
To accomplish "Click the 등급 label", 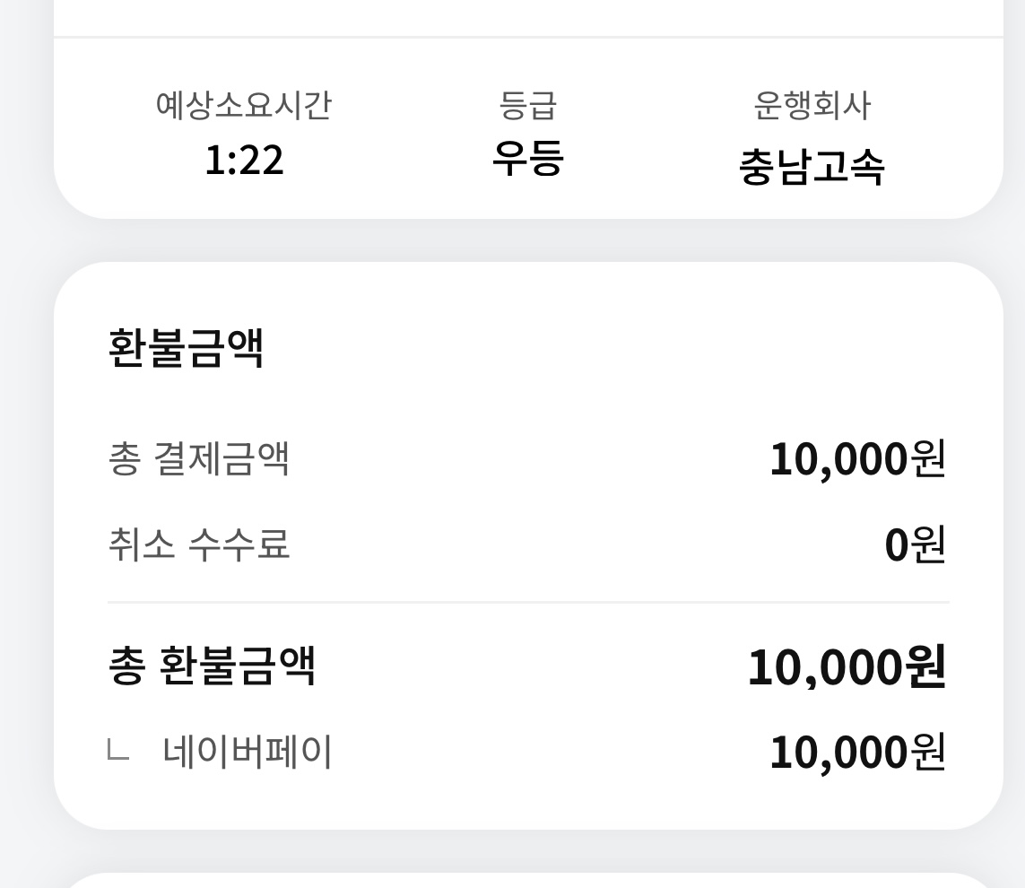I will 527,106.
